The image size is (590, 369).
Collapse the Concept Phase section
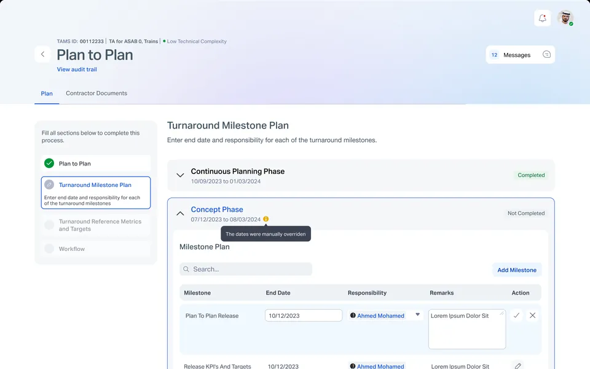pos(180,213)
